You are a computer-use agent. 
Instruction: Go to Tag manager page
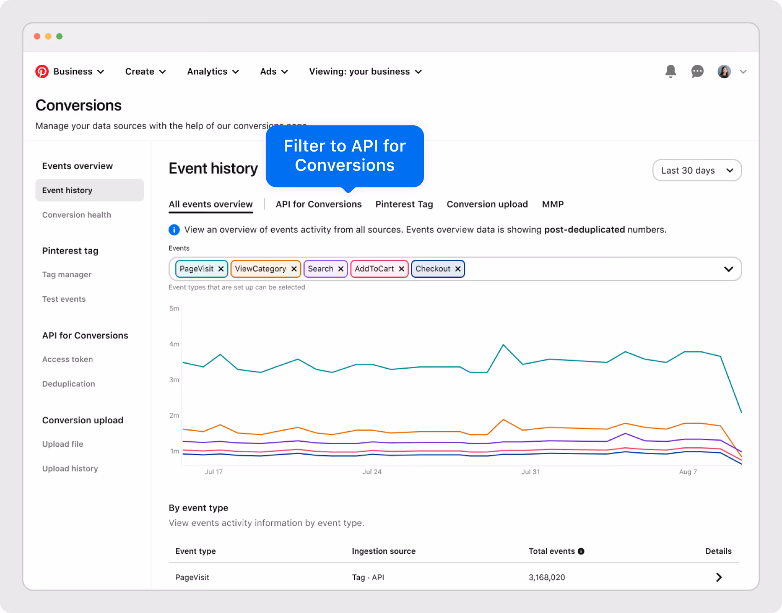point(67,275)
